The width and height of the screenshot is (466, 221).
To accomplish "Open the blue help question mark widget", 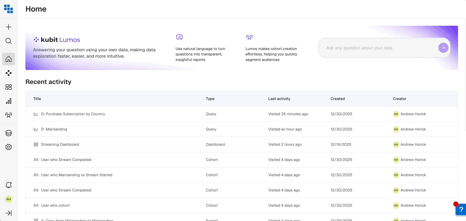I will coord(461,210).
